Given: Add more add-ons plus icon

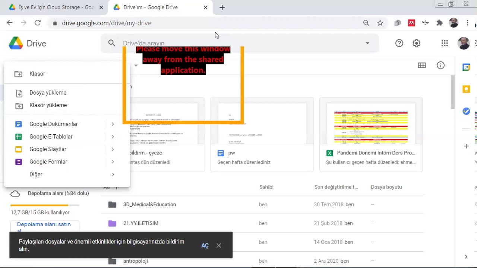Looking at the screenshot, I should (466, 146).
